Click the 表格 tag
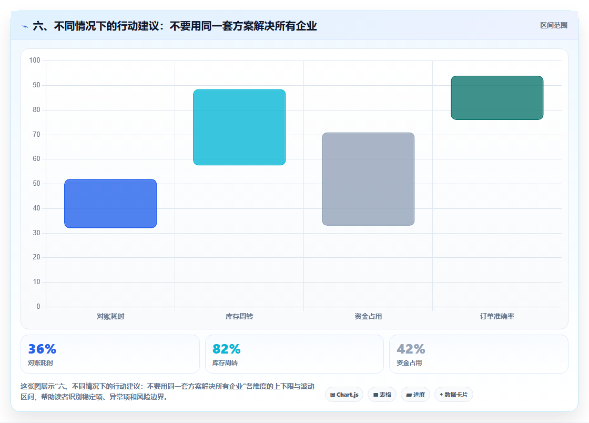589x423 pixels. [382, 395]
